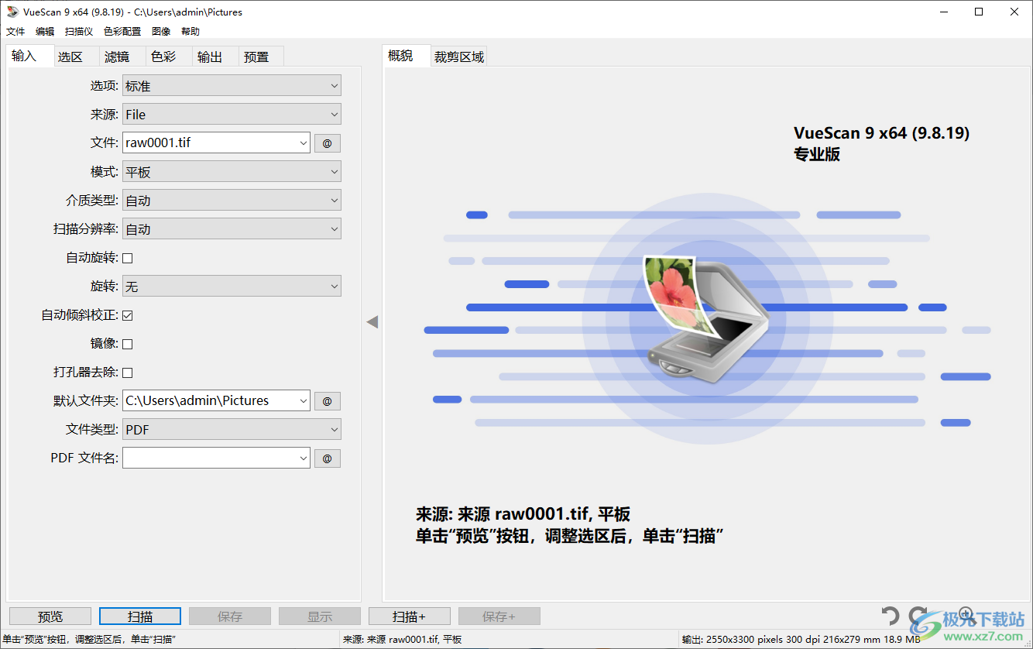
Task: Click the 扫描+ button
Action: [x=410, y=616]
